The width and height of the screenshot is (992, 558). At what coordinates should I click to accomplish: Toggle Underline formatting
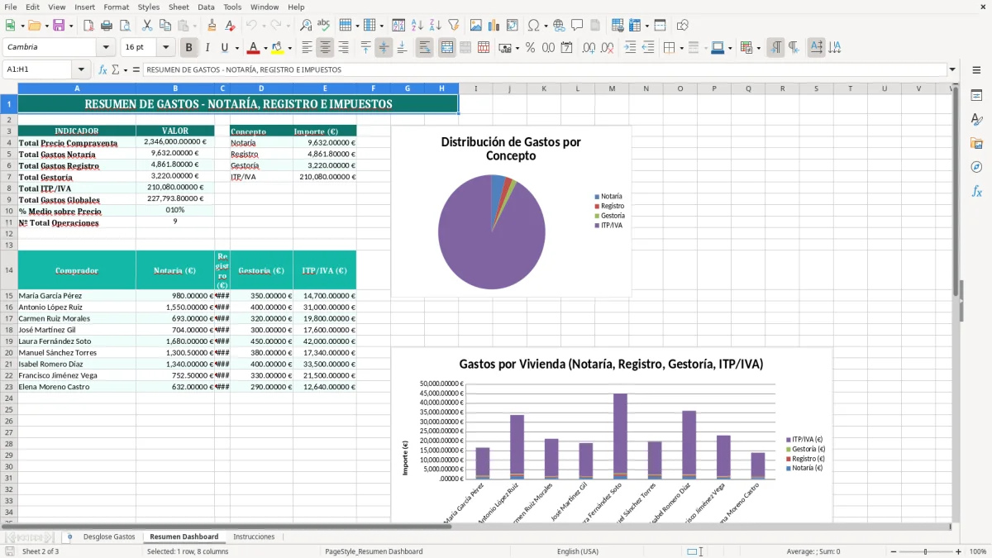225,48
